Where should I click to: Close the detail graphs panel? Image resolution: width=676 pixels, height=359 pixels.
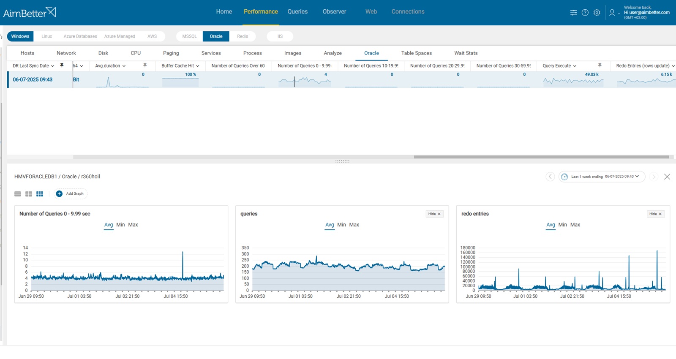(667, 177)
